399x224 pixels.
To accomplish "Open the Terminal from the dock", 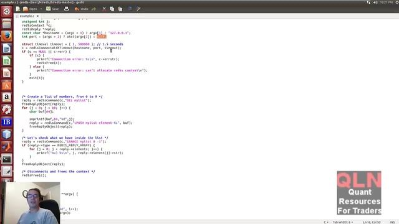I will point(7,159).
